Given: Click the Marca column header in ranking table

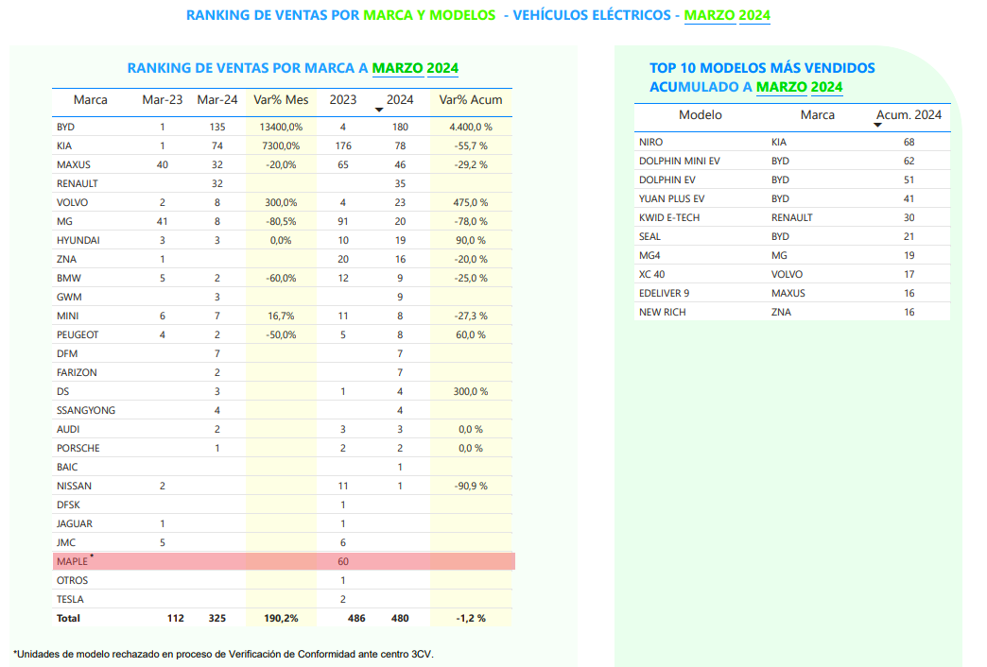Looking at the screenshot, I should (91, 99).
